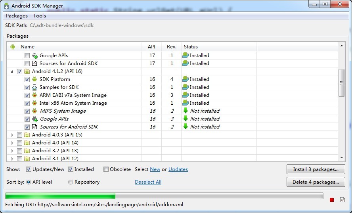Click the Installed status icon for SDK Platform

click(186, 79)
